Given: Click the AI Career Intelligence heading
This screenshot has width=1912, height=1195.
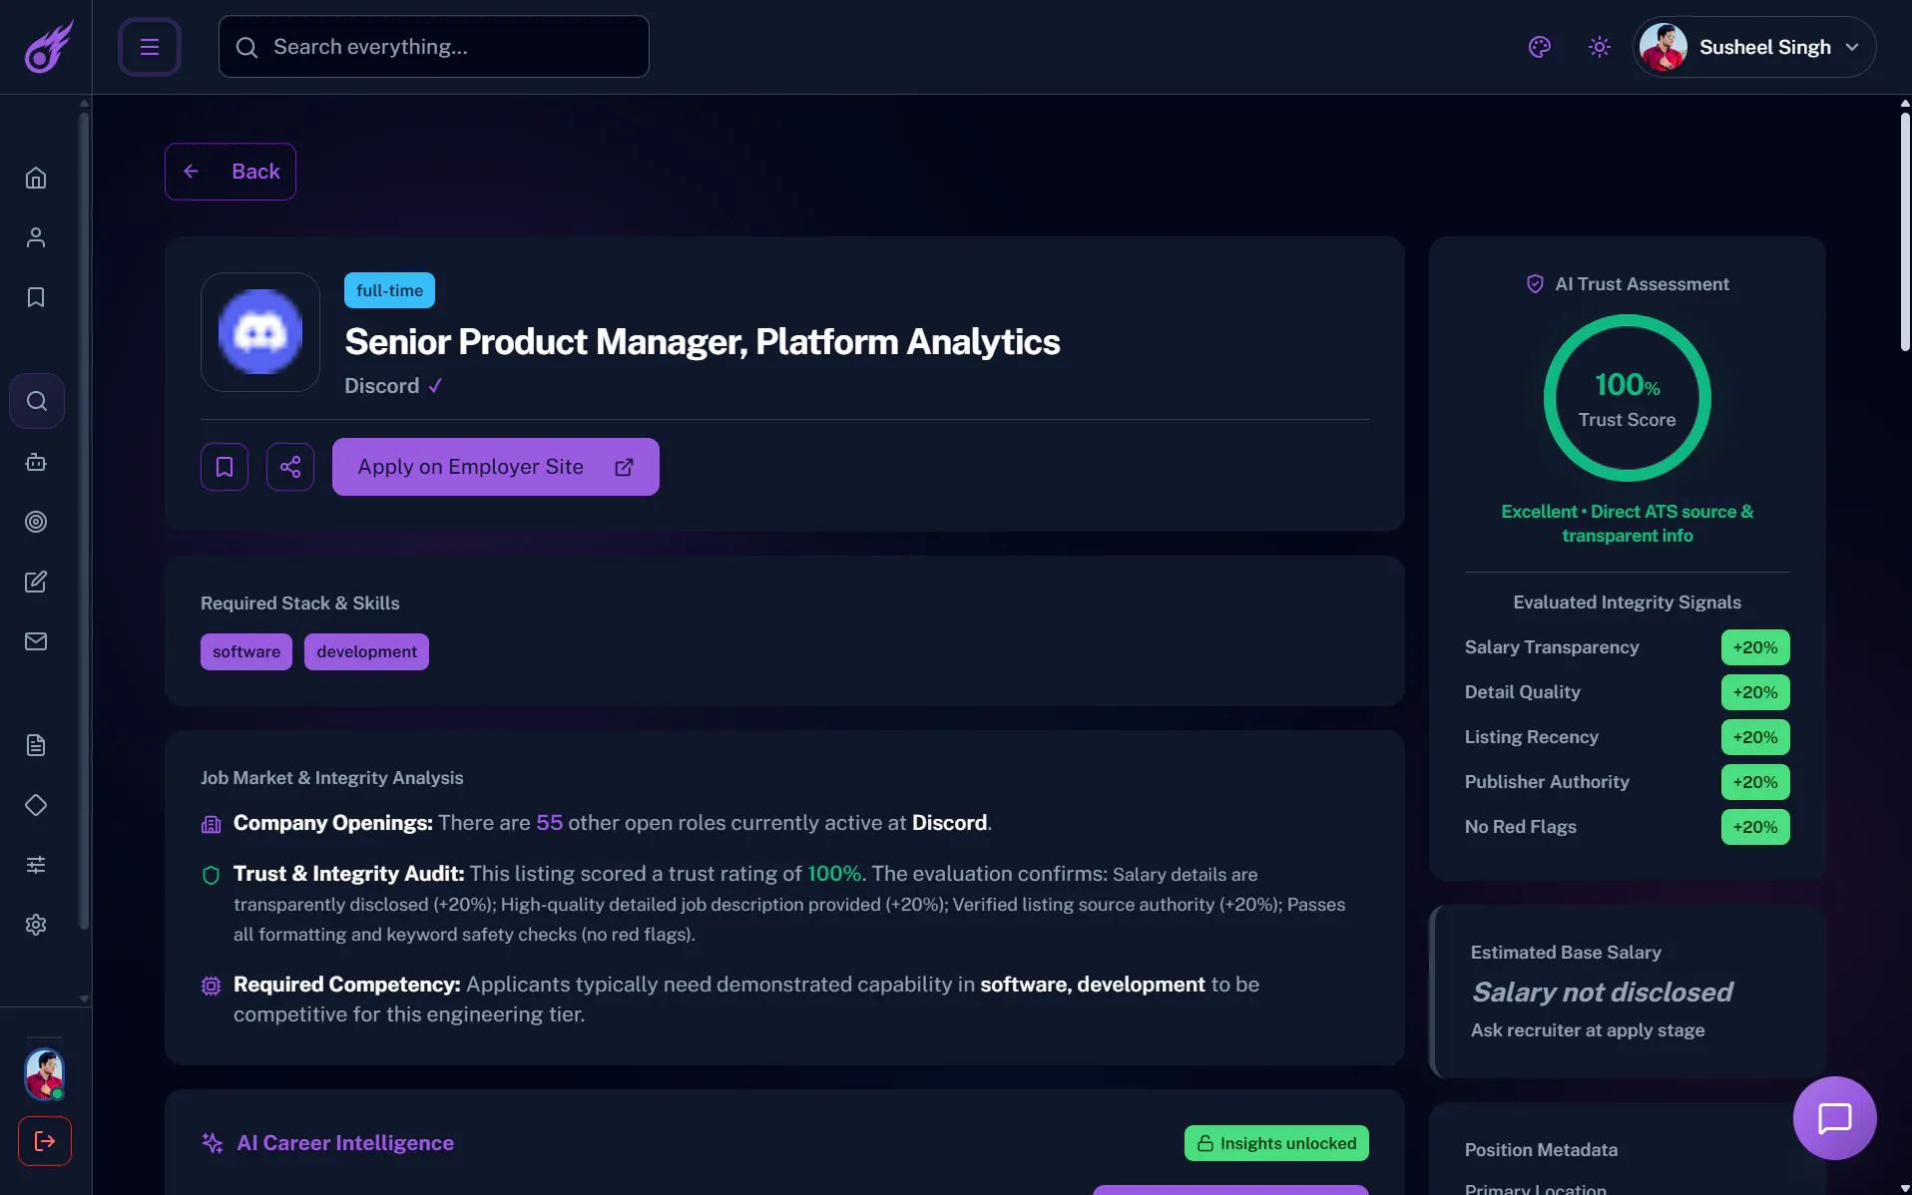Looking at the screenshot, I should (x=345, y=1143).
